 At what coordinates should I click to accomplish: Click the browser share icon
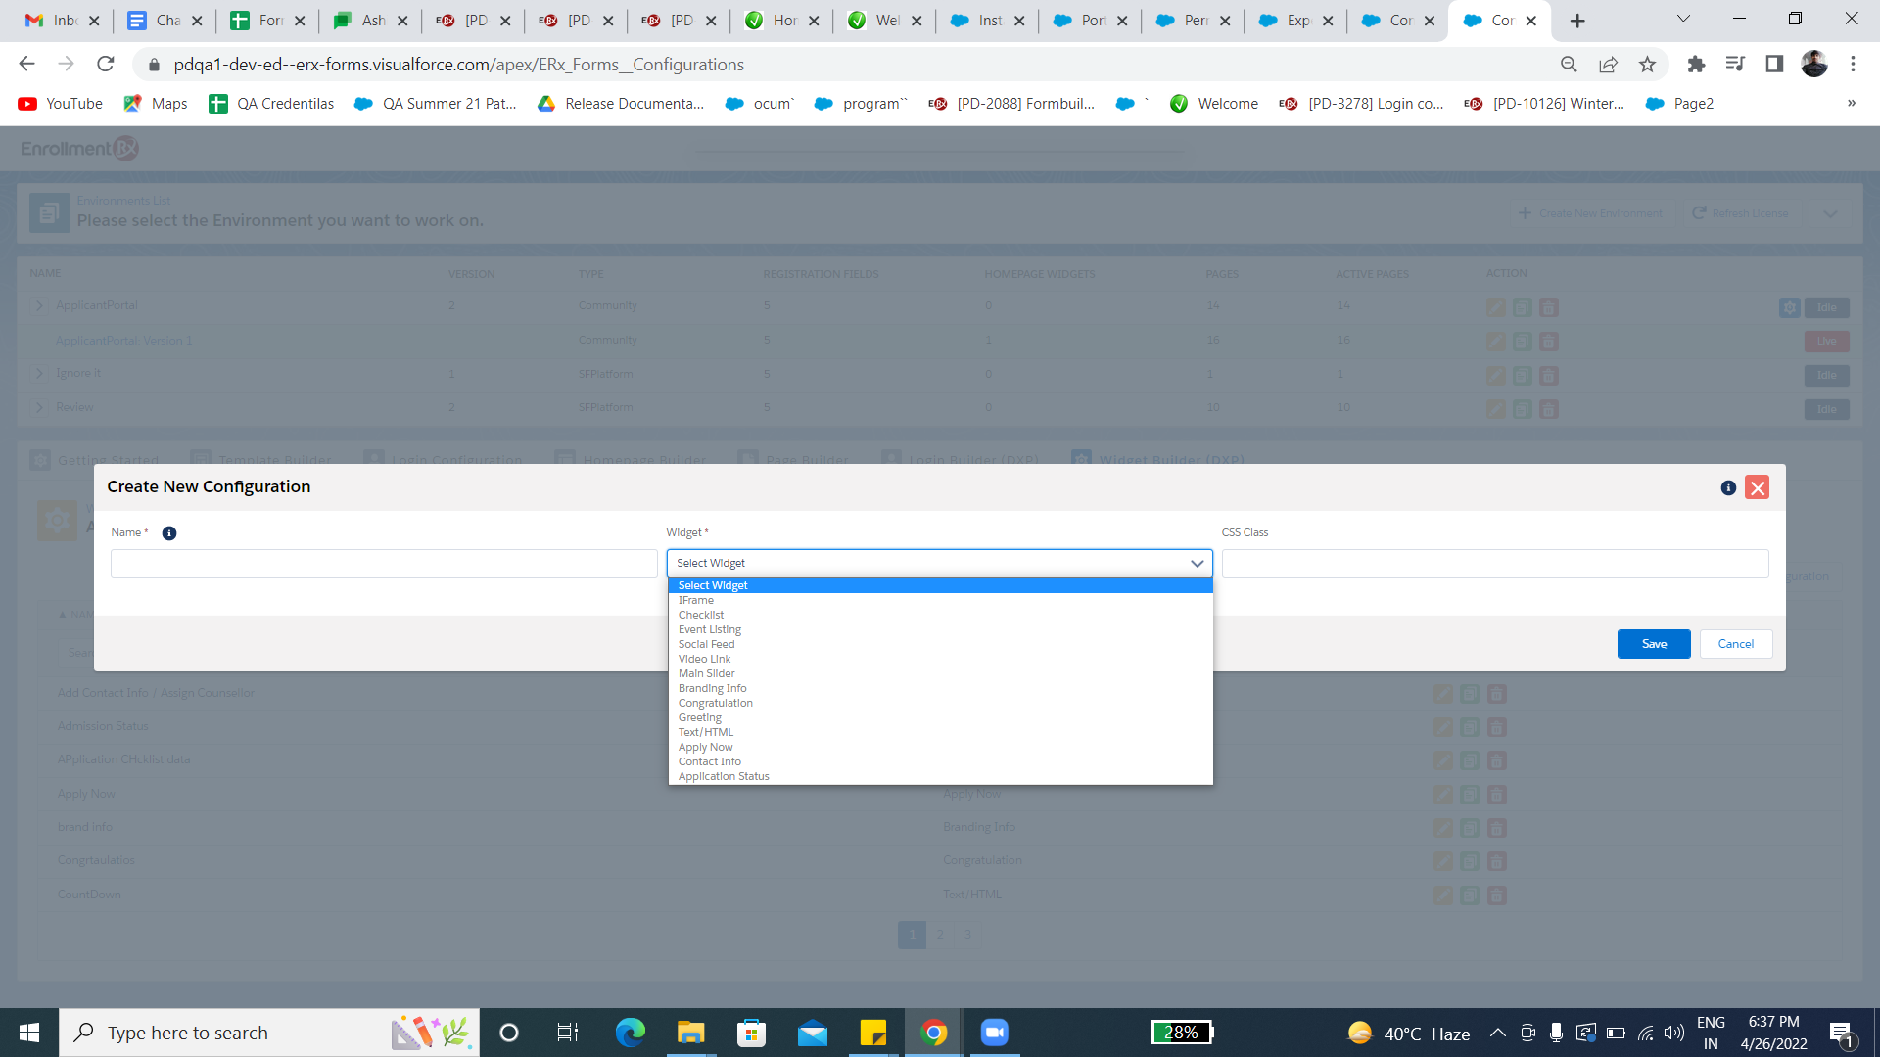coord(1608,65)
